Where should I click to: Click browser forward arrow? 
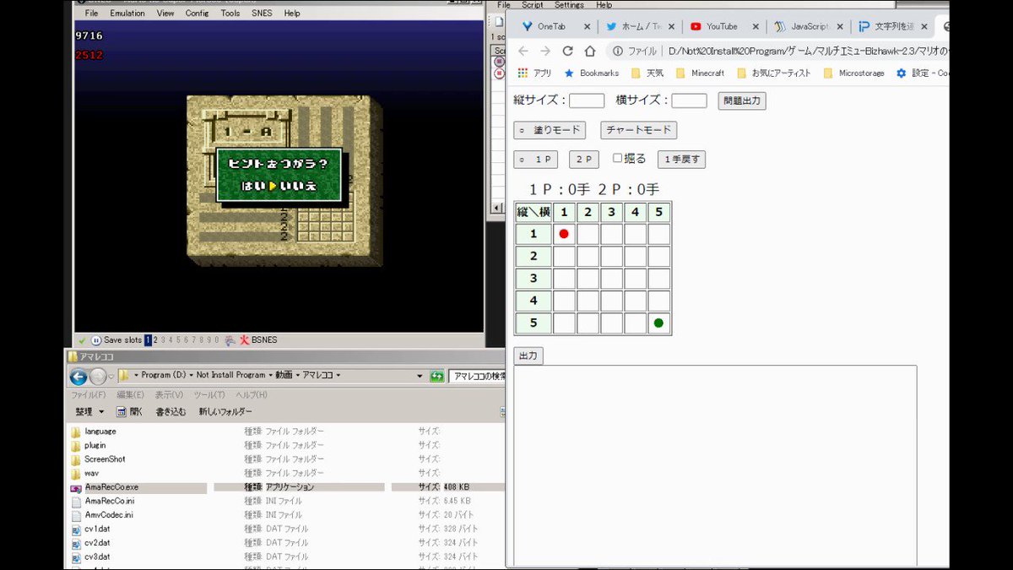545,51
